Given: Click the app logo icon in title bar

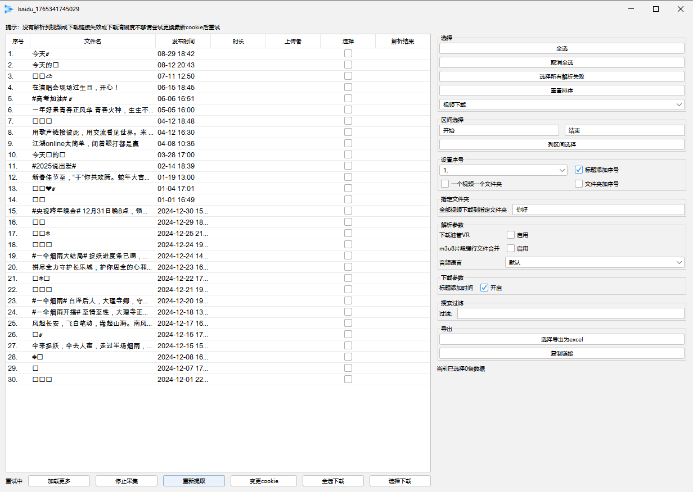Looking at the screenshot, I should click(8, 9).
